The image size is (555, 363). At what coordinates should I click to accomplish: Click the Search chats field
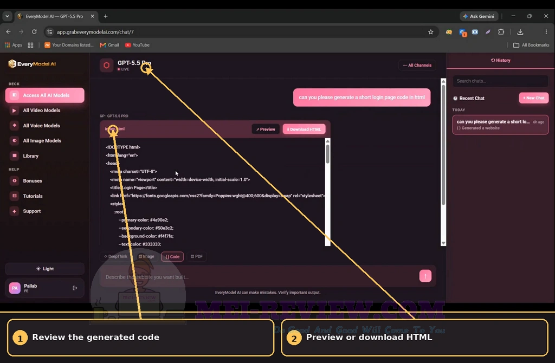click(500, 81)
